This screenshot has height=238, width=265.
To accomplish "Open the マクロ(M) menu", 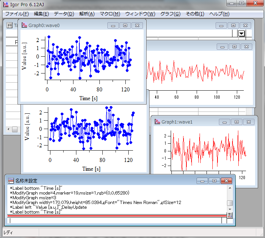I will coord(110,14).
